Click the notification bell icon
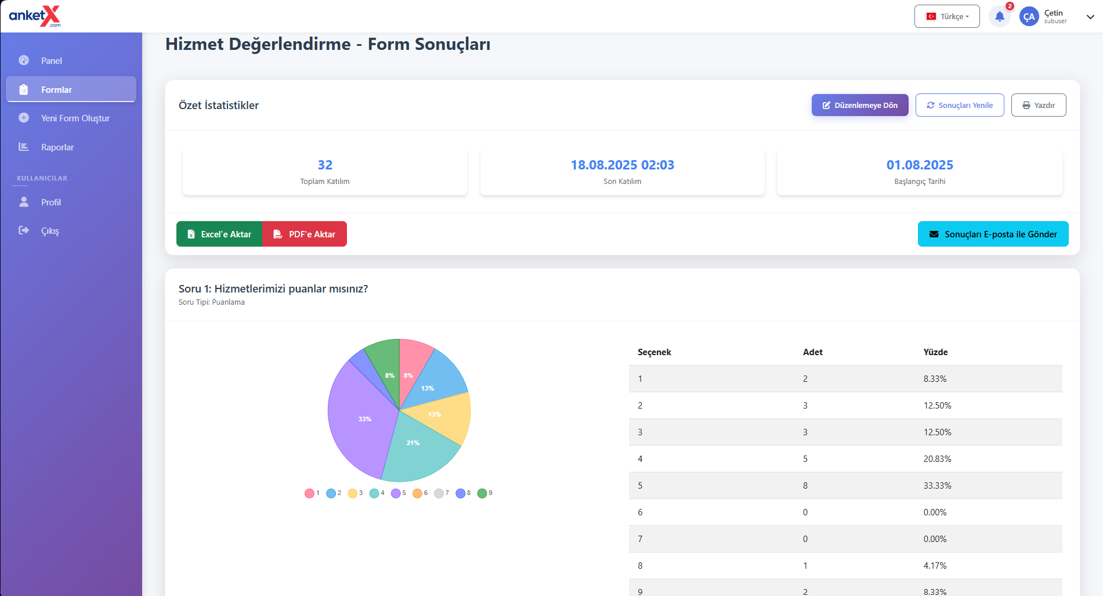 (x=999, y=16)
